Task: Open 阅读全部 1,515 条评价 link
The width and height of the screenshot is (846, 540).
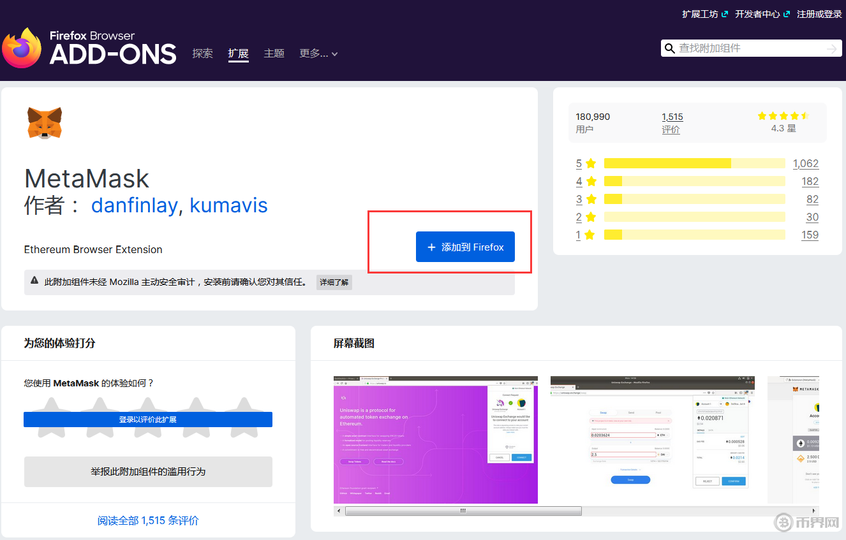Action: click(x=148, y=521)
